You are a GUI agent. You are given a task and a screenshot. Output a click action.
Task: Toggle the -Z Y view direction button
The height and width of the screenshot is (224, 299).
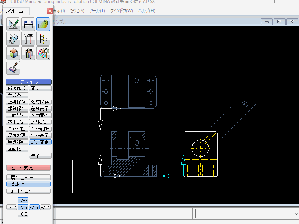(x=34, y=207)
